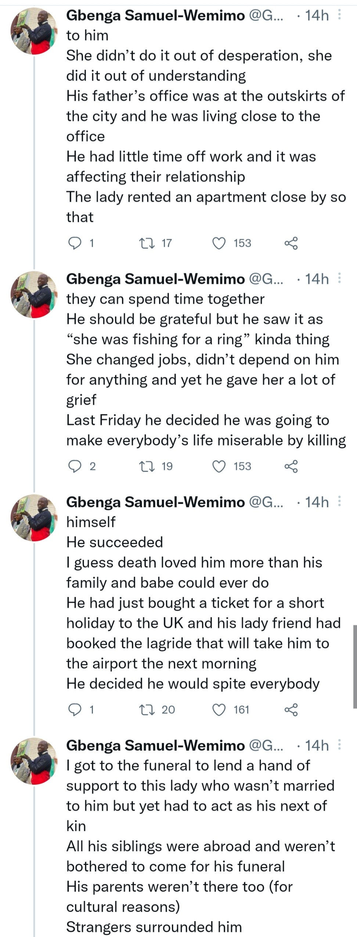
Task: Share the tweet ending "close by so that"
Action: [291, 243]
